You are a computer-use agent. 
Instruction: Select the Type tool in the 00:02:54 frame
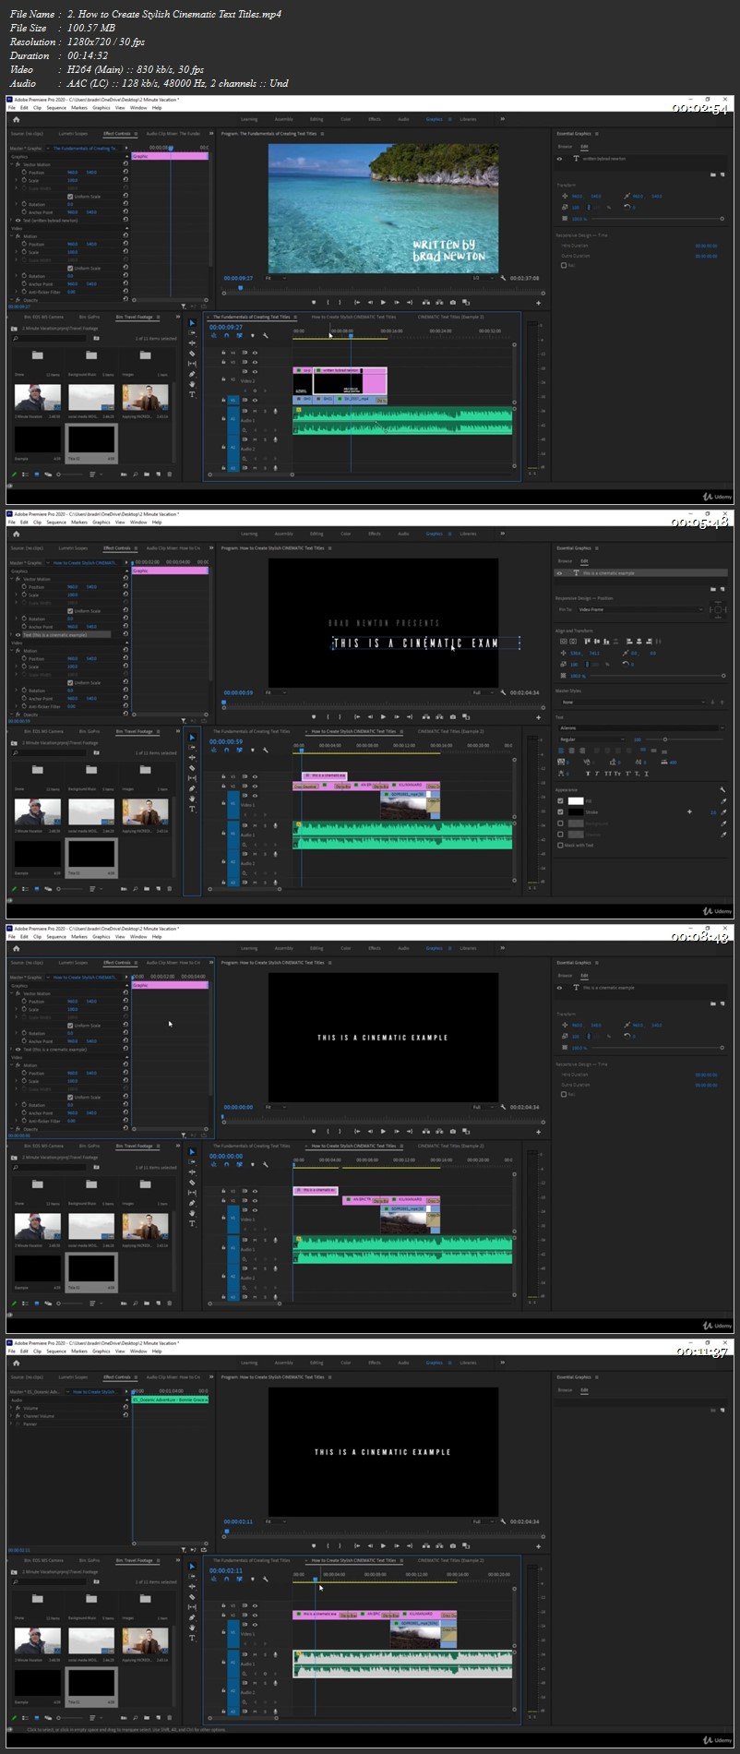pyautogui.click(x=192, y=394)
